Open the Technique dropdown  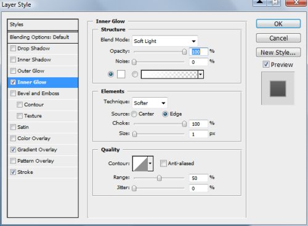click(x=150, y=103)
